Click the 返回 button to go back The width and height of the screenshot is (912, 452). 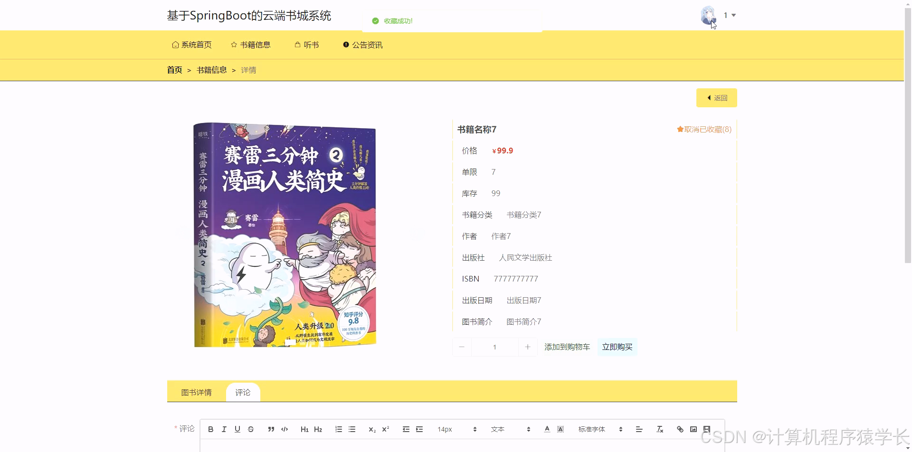click(716, 97)
